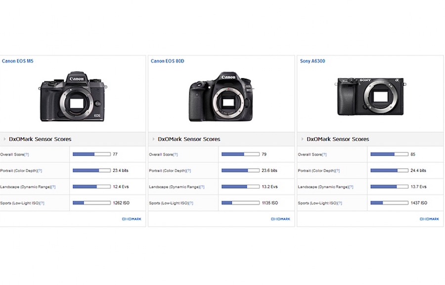The width and height of the screenshot is (445, 285).
Task: Open Sports Low-Light ISO help [?] for EOS M5
Action: (42, 203)
